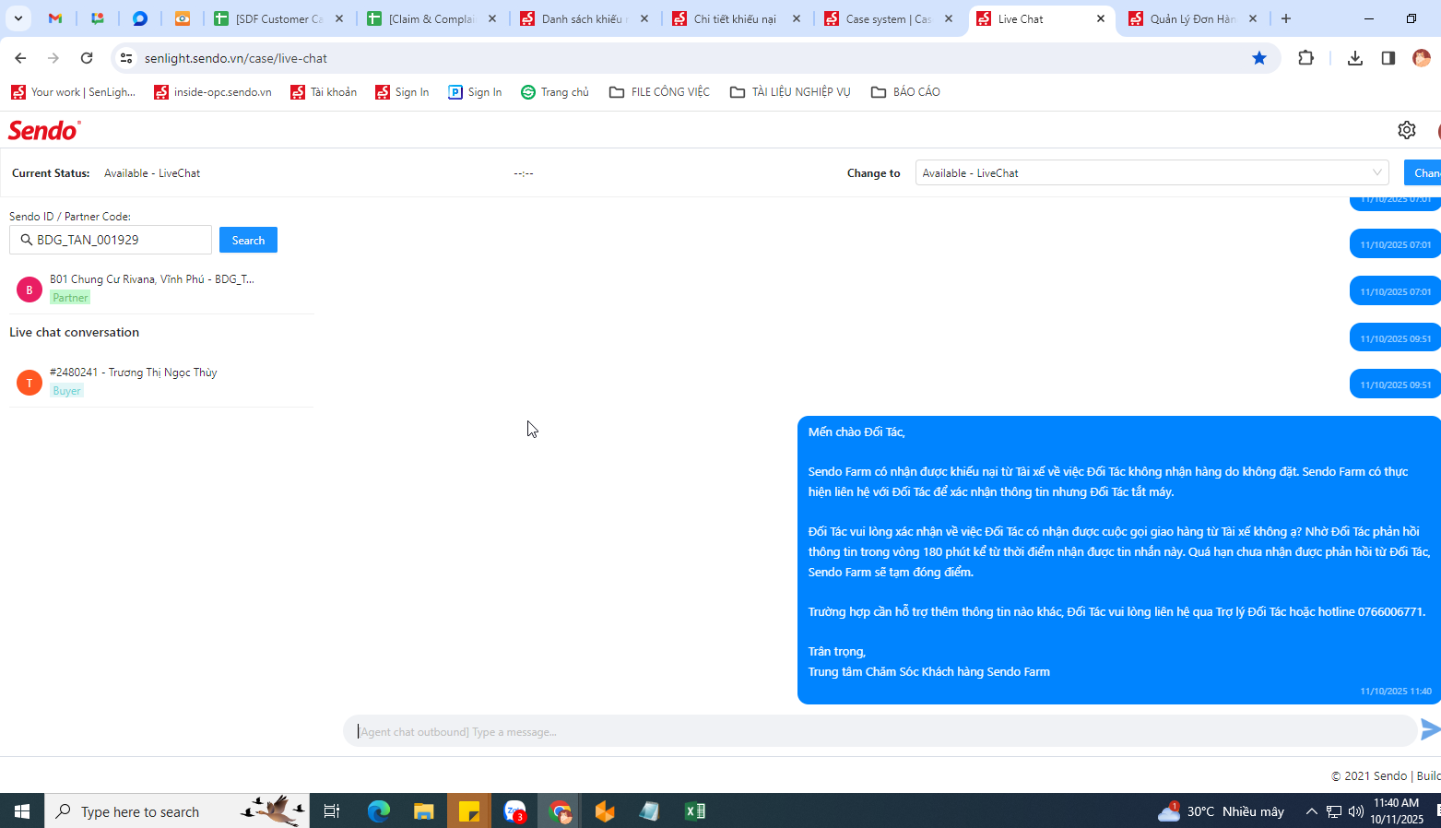Screen dimensions: 1441x828
Task: Click the Search button for Partner Code
Action: point(248,241)
